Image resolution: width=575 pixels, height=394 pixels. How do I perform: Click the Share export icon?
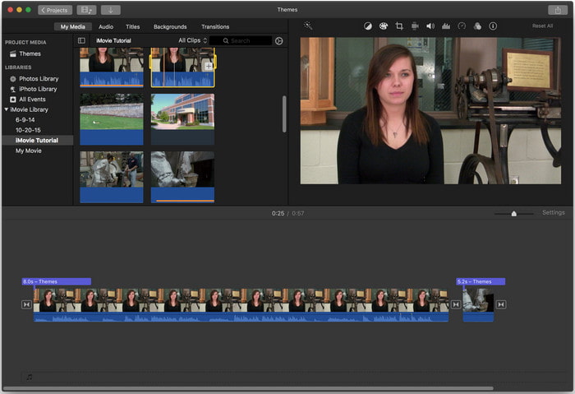(558, 10)
